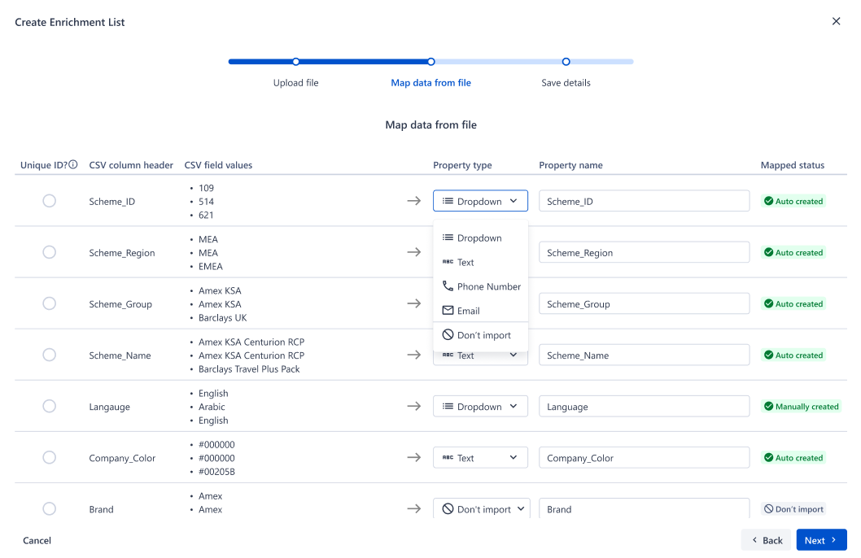This screenshot has width=861, height=558.
Task: Jump to Save details step marker
Action: point(566,62)
